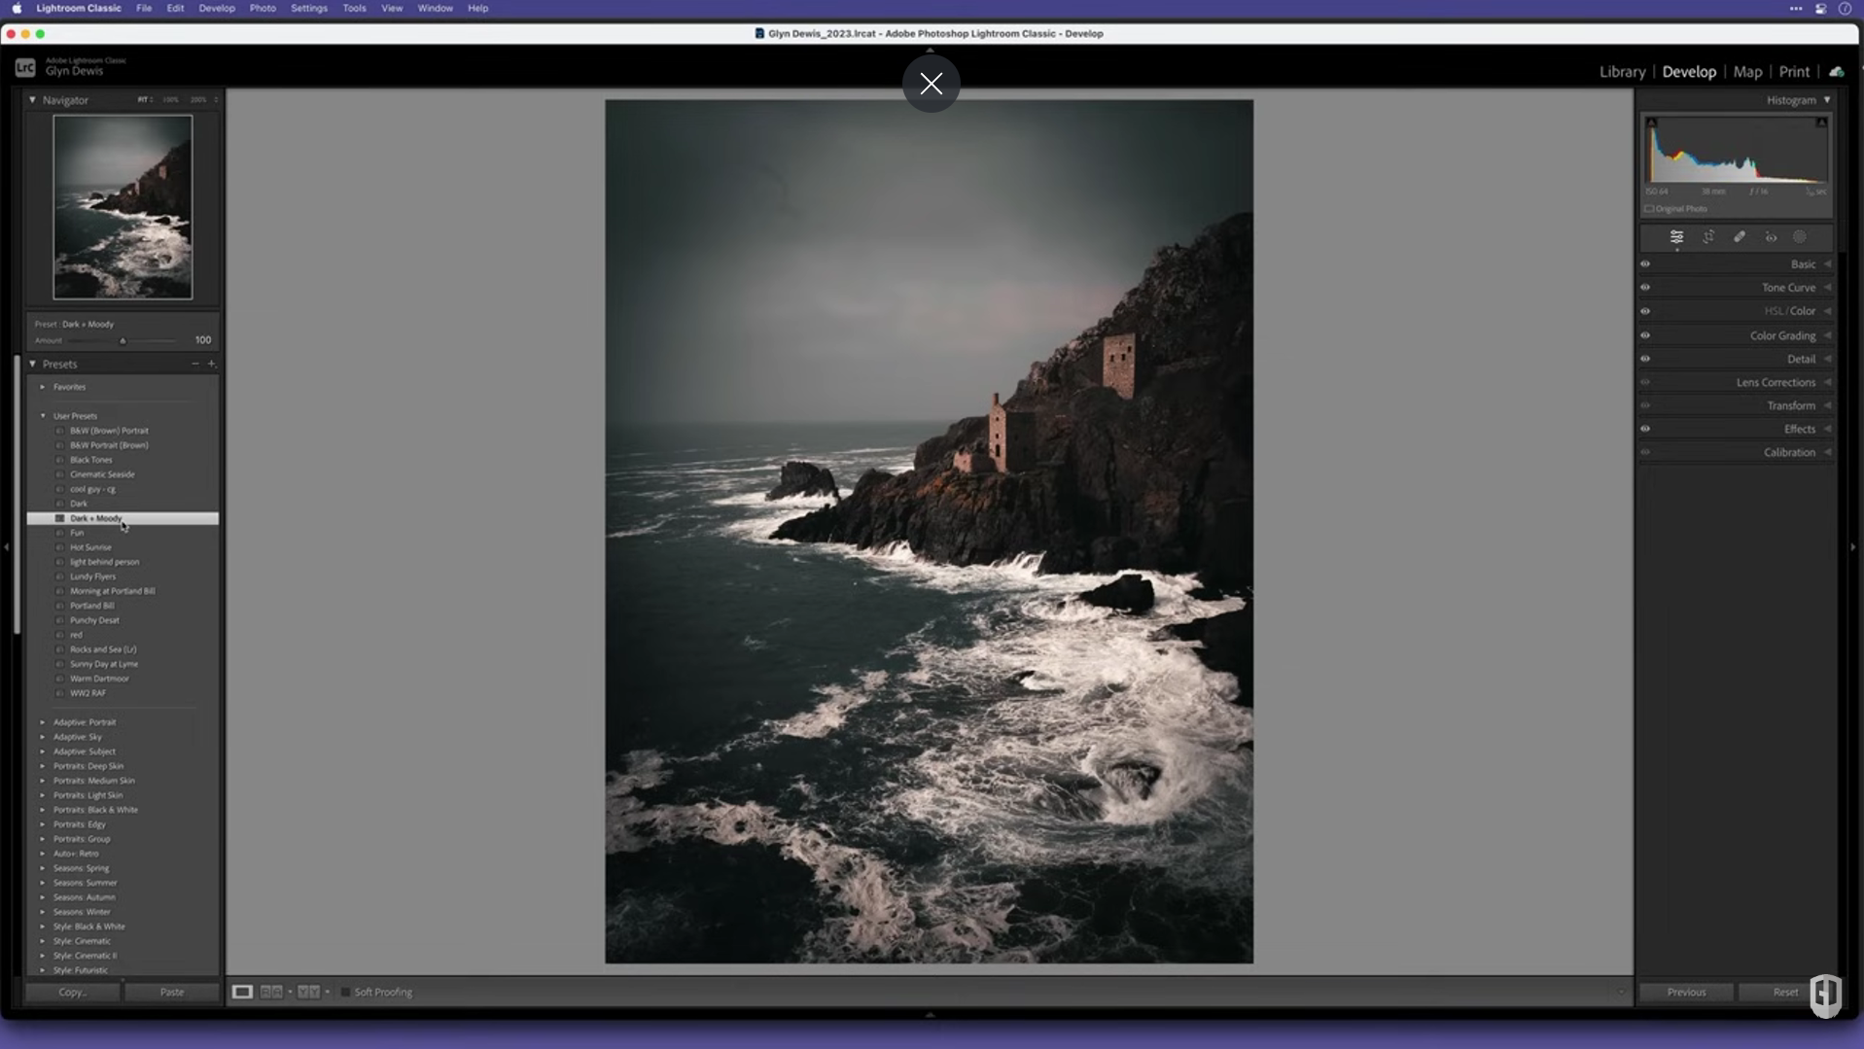This screenshot has width=1864, height=1049.
Task: Click the plus icon to create preset
Action: (212, 364)
